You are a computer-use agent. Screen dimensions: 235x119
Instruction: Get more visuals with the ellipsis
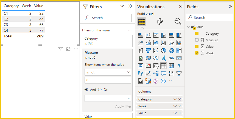coord(171,81)
